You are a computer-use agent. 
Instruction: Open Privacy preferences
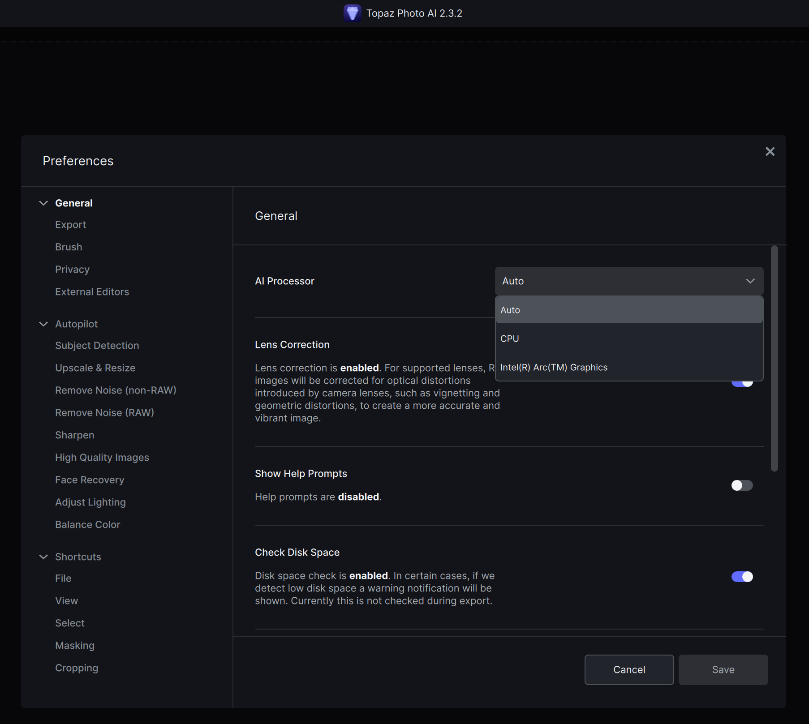click(72, 270)
